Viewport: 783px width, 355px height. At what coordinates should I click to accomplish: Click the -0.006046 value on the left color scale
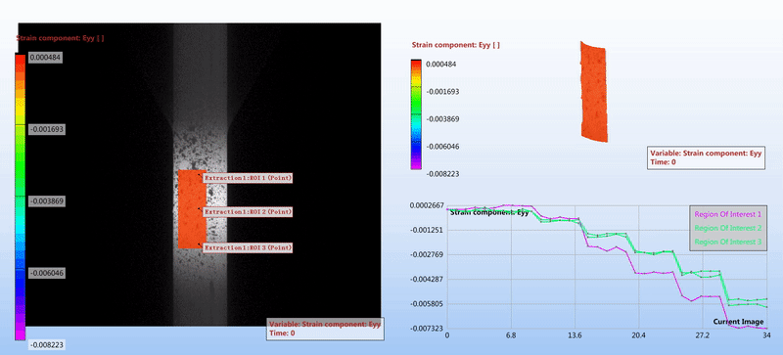click(47, 273)
